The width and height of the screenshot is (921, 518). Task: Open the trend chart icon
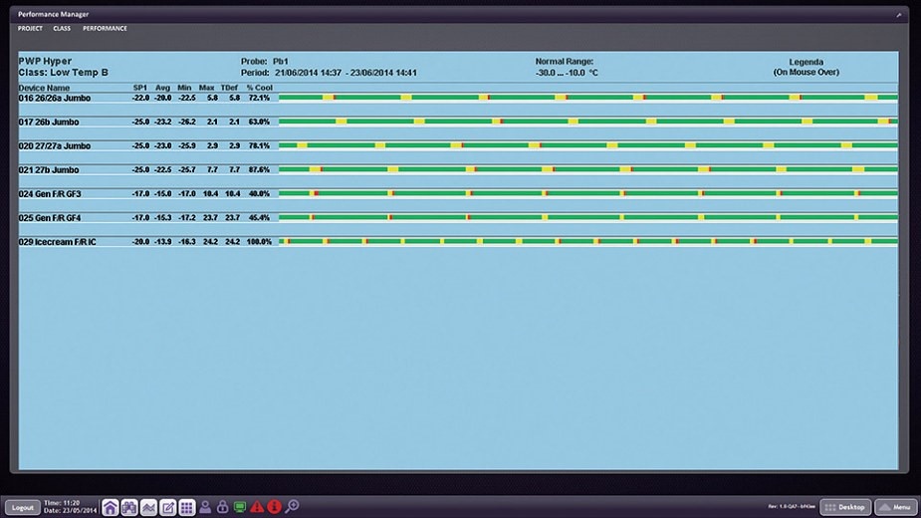148,507
